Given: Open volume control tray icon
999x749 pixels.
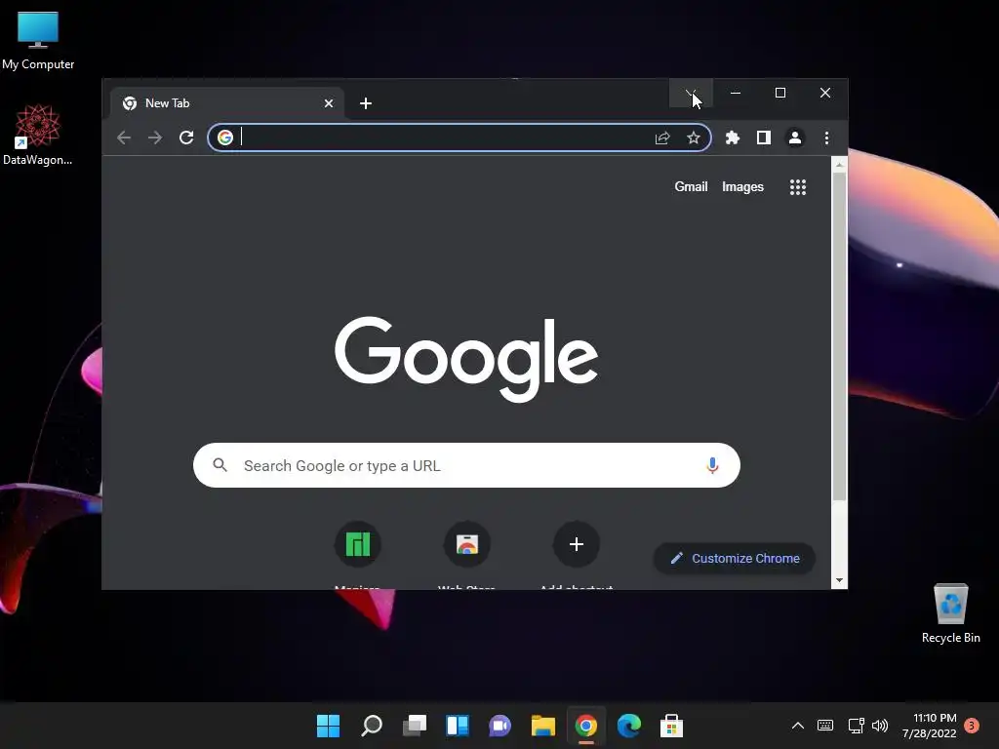Looking at the screenshot, I should pyautogui.click(x=880, y=726).
